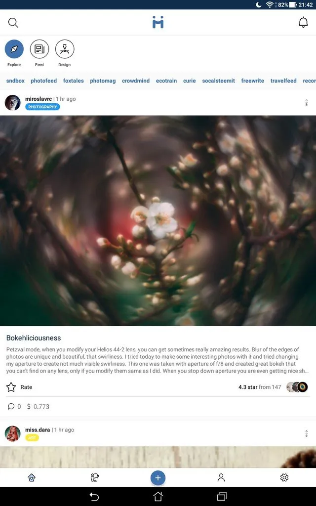Open the blossom photo thumbnail
This screenshot has height=506, width=316.
tap(158, 221)
